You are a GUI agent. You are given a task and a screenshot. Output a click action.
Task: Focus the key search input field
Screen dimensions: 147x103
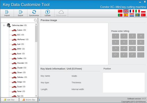tap(18, 20)
